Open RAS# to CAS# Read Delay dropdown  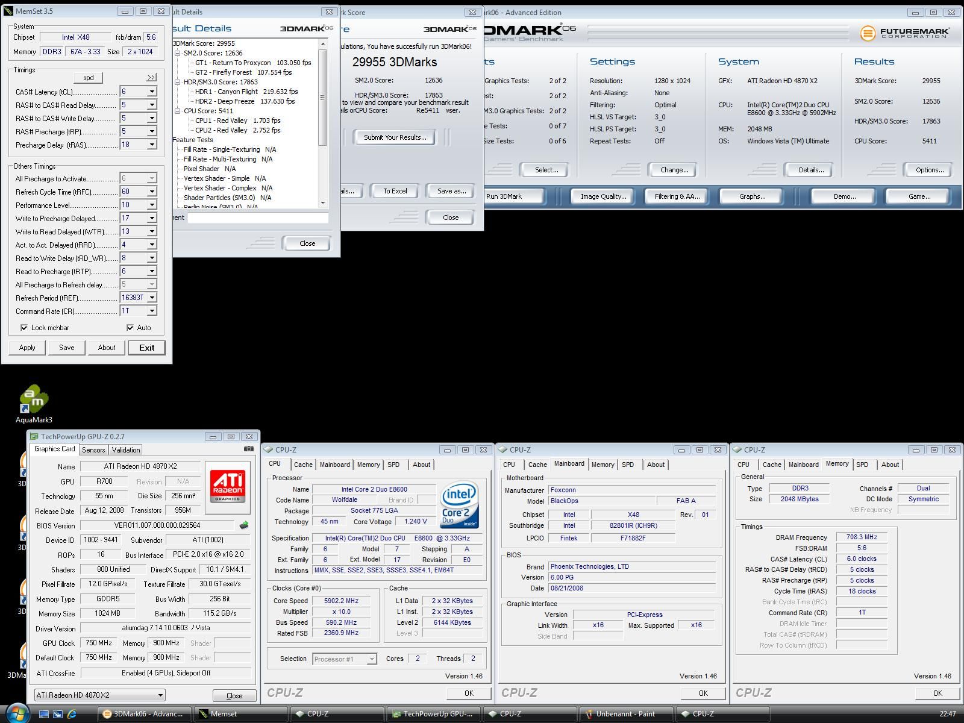[152, 105]
